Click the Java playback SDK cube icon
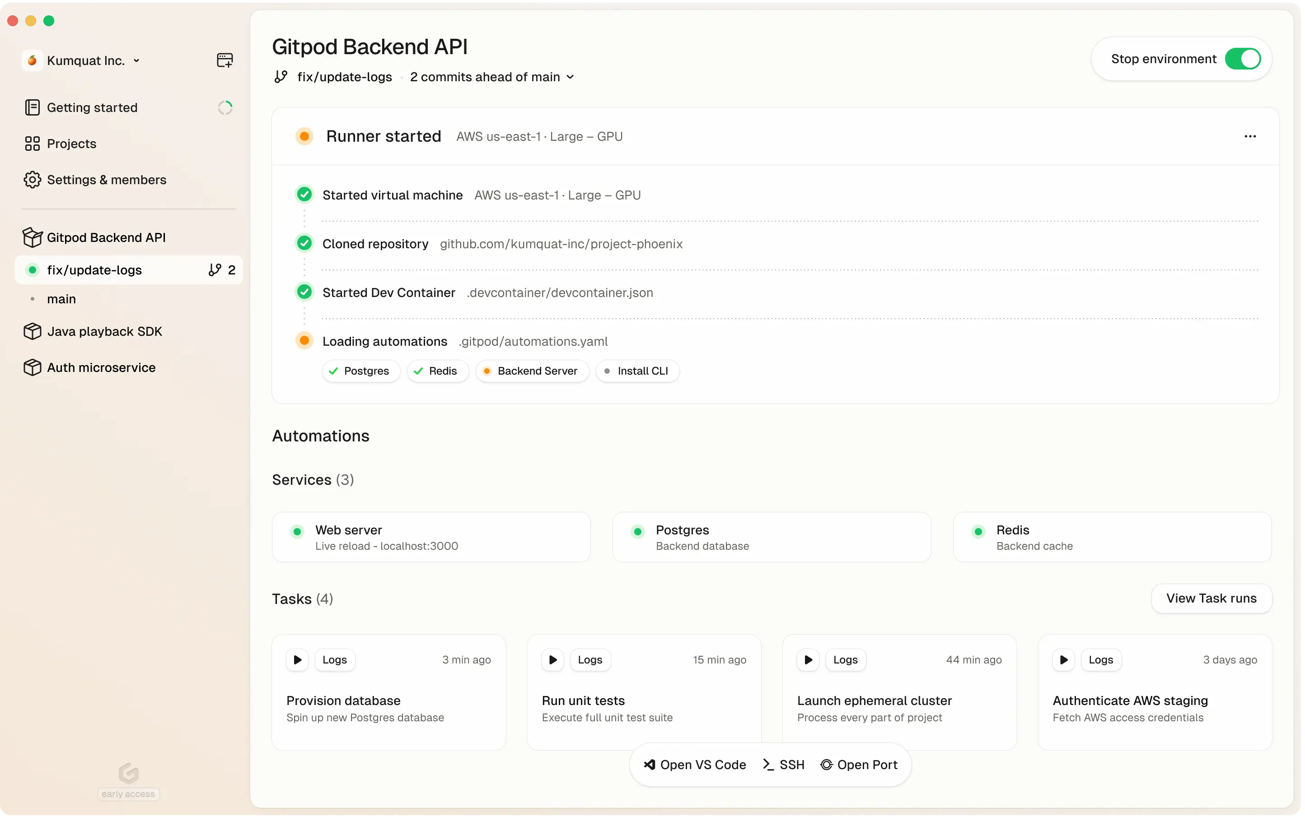Viewport: 1305px width, 821px height. (33, 331)
